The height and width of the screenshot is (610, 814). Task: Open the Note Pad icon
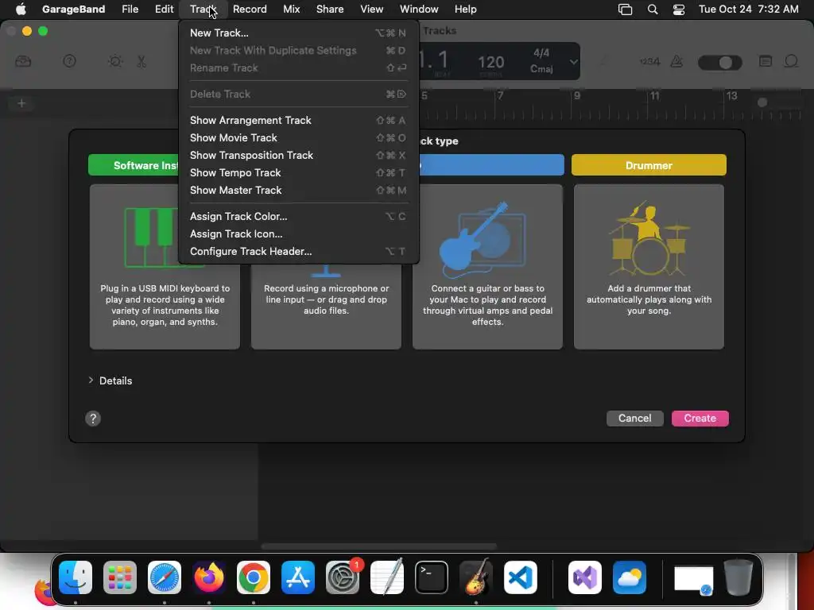[766, 62]
